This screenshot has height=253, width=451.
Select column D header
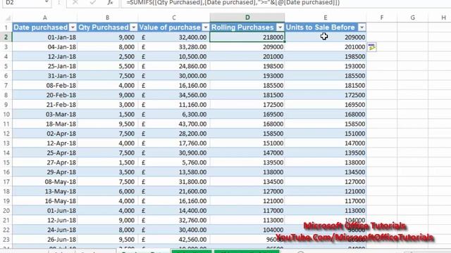[x=247, y=18]
